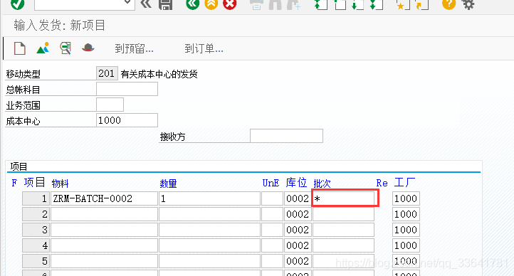514x276 pixels.
Task: Click item number 3 row selector
Action: click(x=36, y=230)
